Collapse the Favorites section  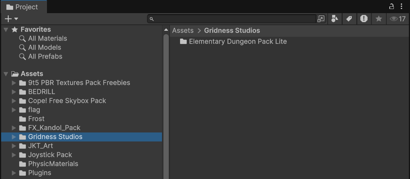6,30
